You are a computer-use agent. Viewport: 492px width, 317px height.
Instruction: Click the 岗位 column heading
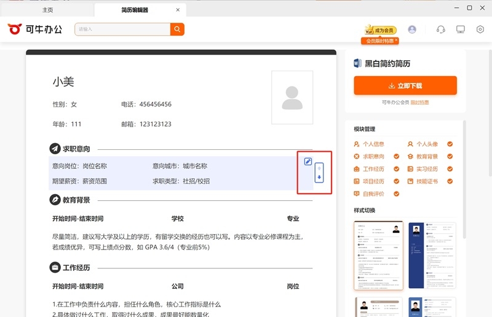click(x=293, y=286)
